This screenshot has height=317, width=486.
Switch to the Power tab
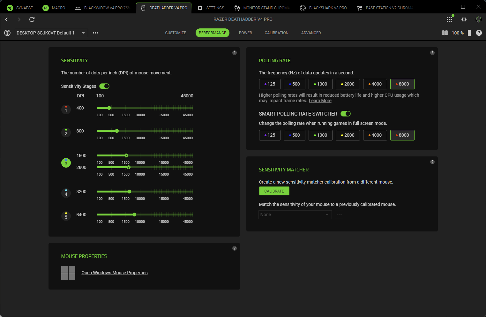click(245, 33)
